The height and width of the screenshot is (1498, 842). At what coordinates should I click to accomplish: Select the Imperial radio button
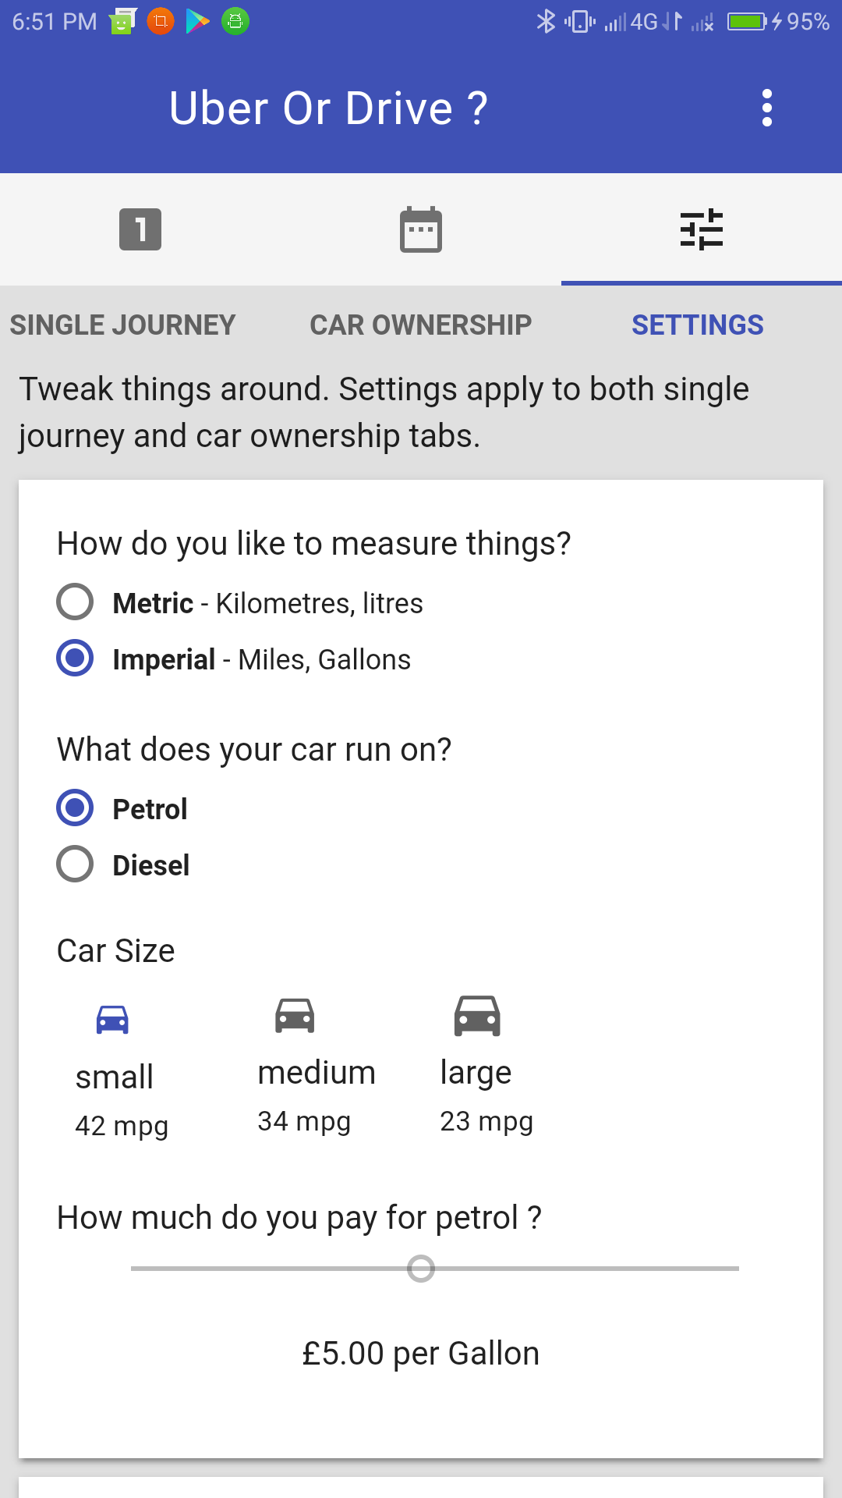(75, 658)
